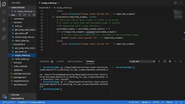This screenshot has width=185, height=104.
Task: Open the terminal selector dropdown zsh
Action: pos(142,62)
